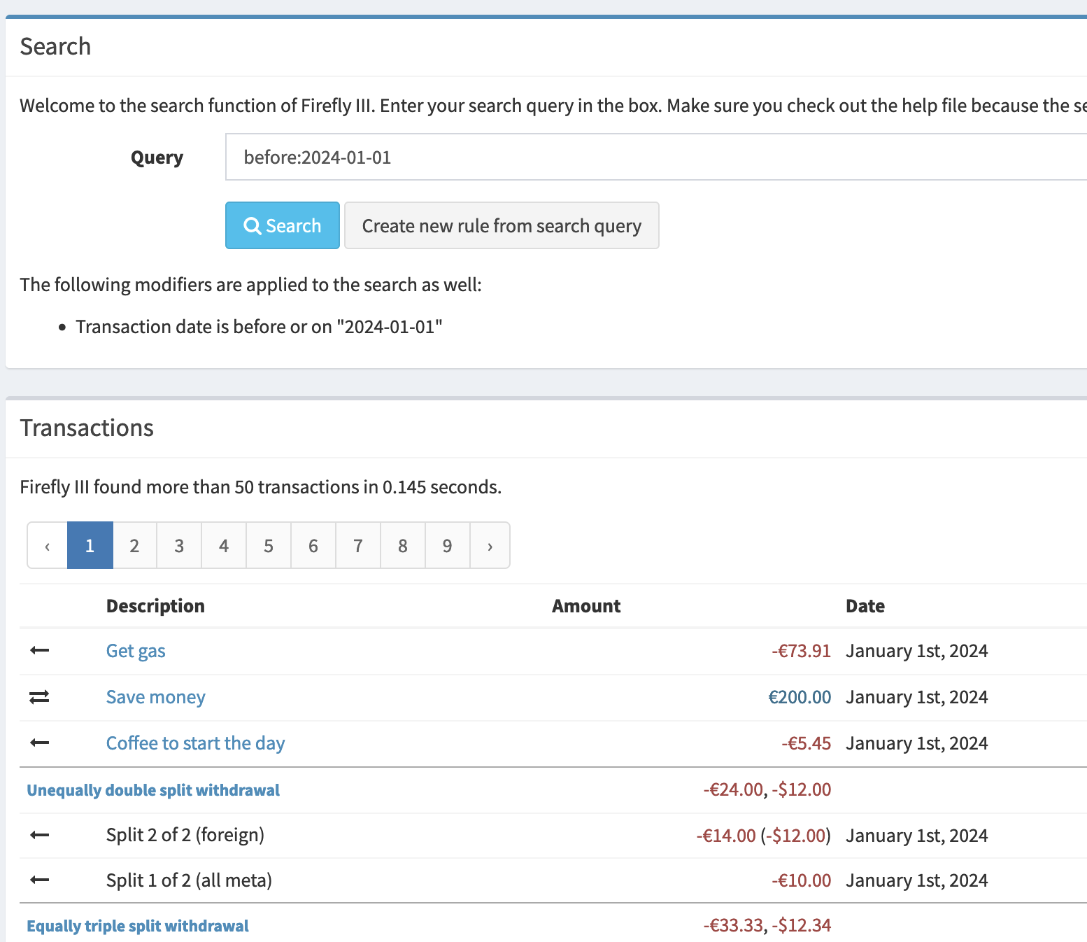Click the transfer arrows icon beside Save money
Viewport: 1087px width, 942px height.
(39, 696)
